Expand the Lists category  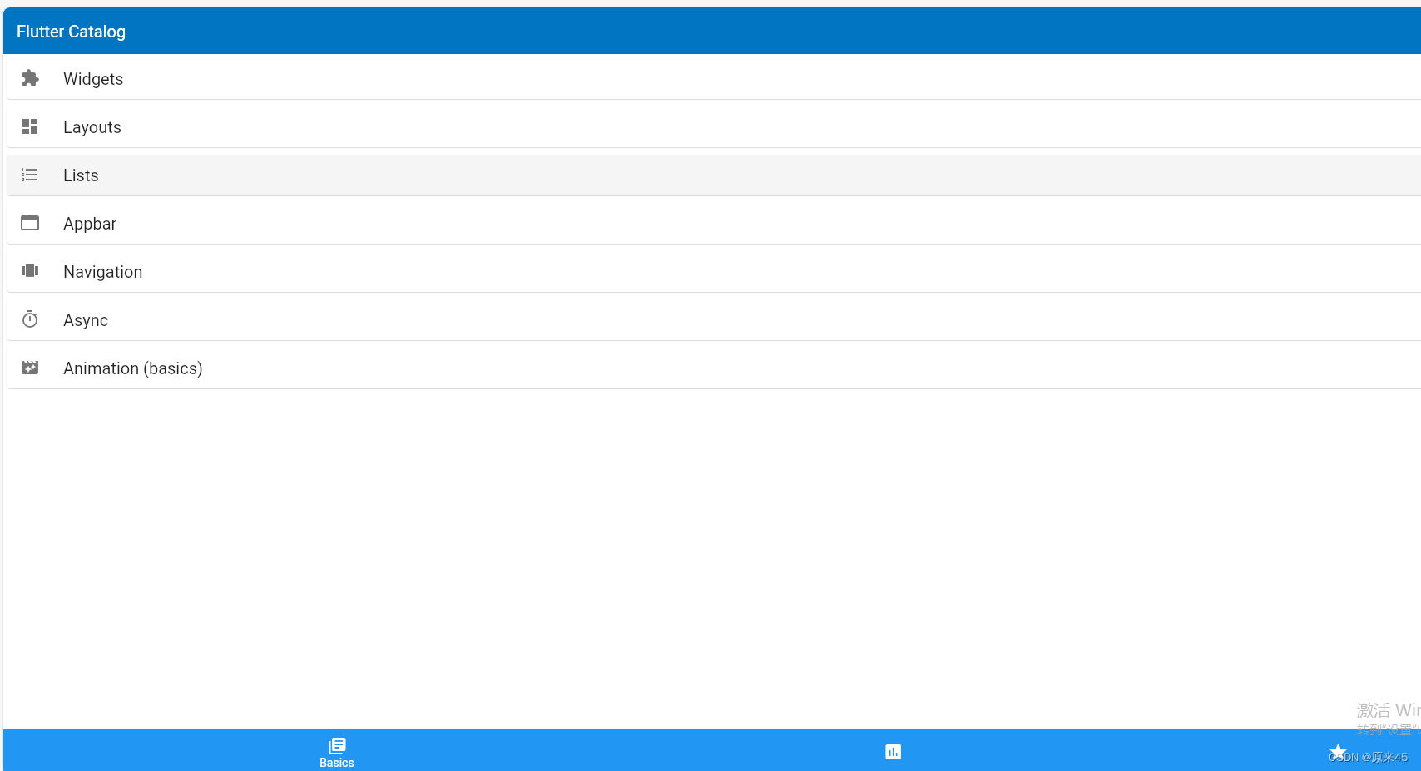coord(714,175)
